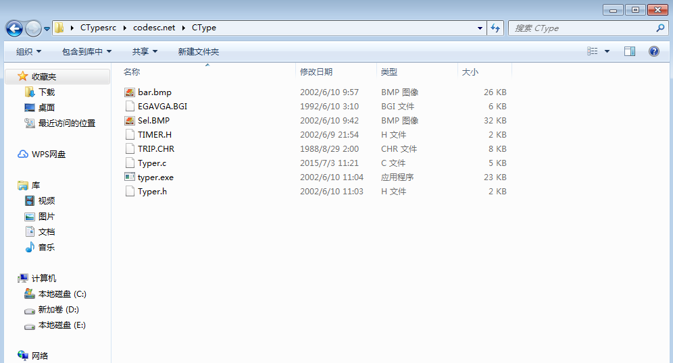Change view with the view icon

[593, 51]
